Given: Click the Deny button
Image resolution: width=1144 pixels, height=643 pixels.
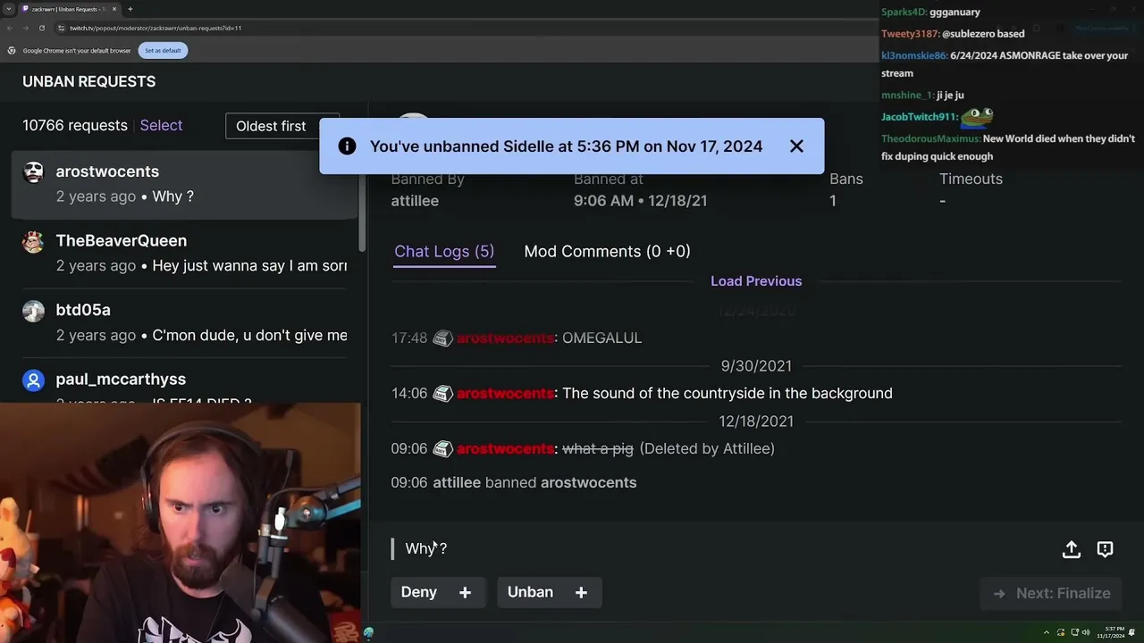Looking at the screenshot, I should pos(436,592).
